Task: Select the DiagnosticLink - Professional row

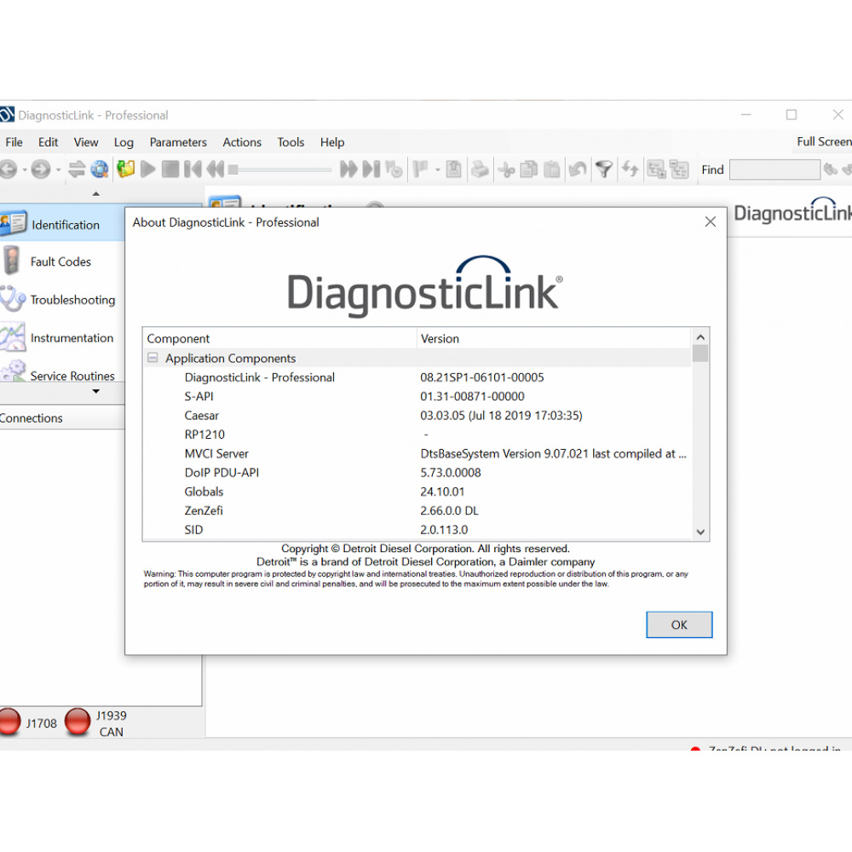Action: click(x=417, y=377)
